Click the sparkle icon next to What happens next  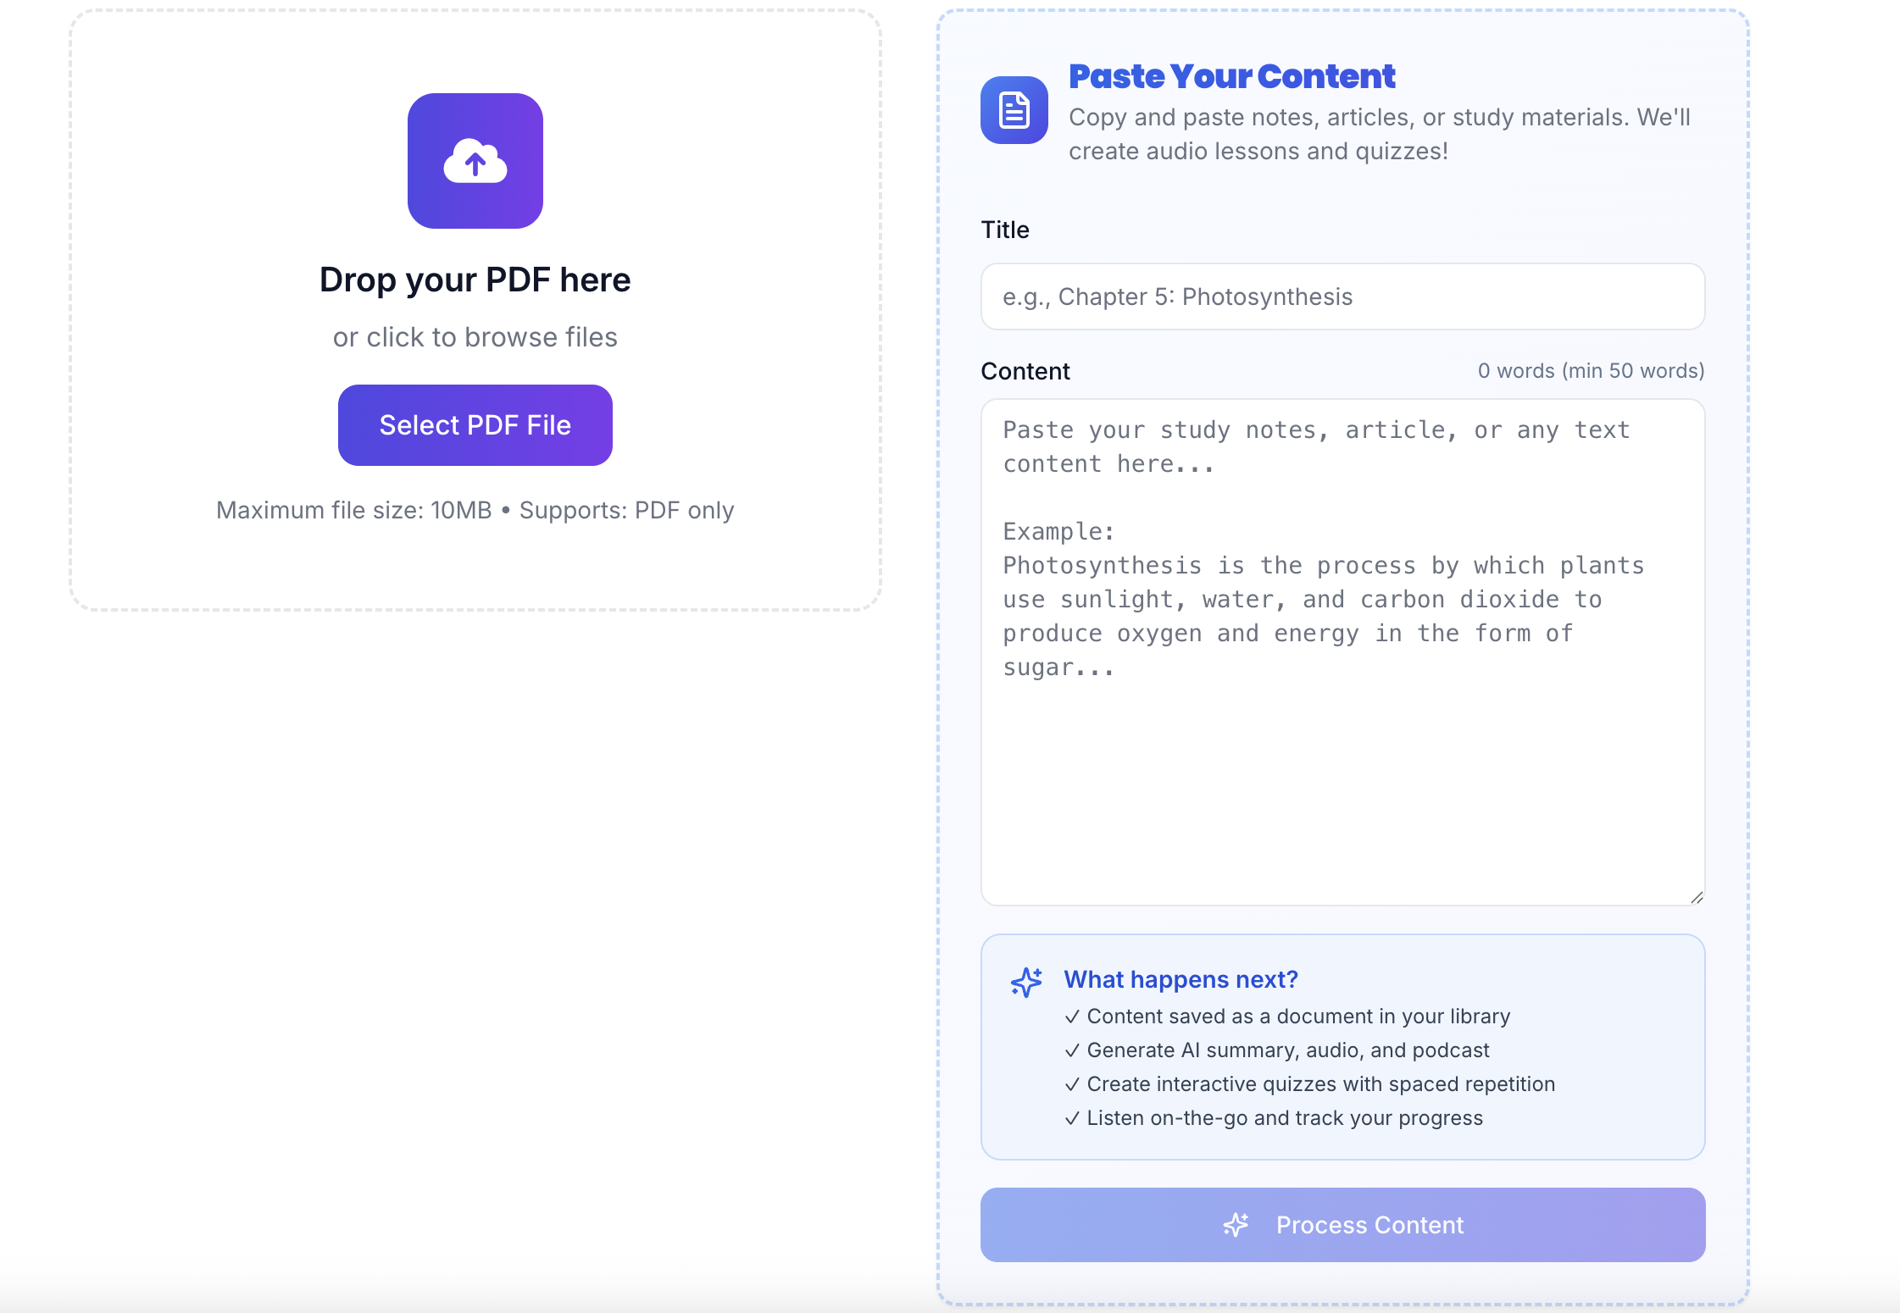(x=1026, y=982)
